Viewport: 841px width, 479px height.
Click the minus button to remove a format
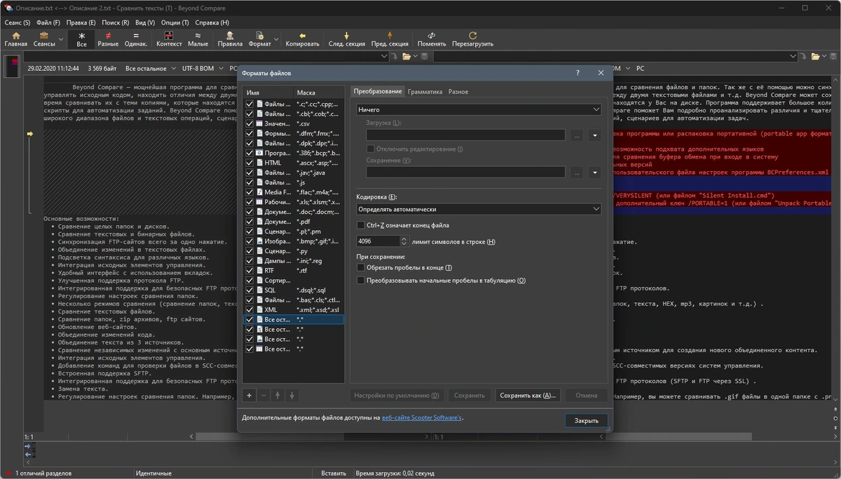(264, 396)
